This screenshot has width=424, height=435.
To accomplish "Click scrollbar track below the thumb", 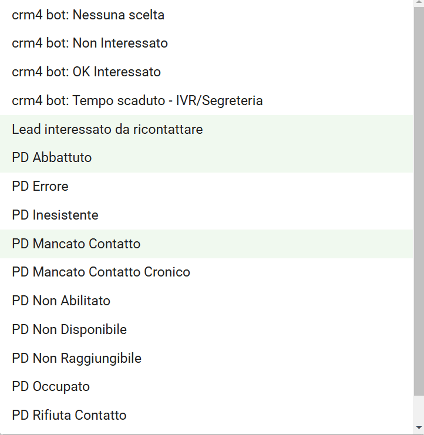I will [419, 409].
